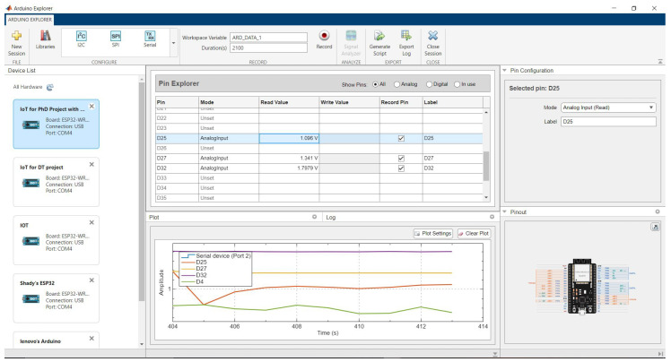This screenshot has width=671, height=362.
Task: Click the Plot Settings button
Action: point(433,233)
